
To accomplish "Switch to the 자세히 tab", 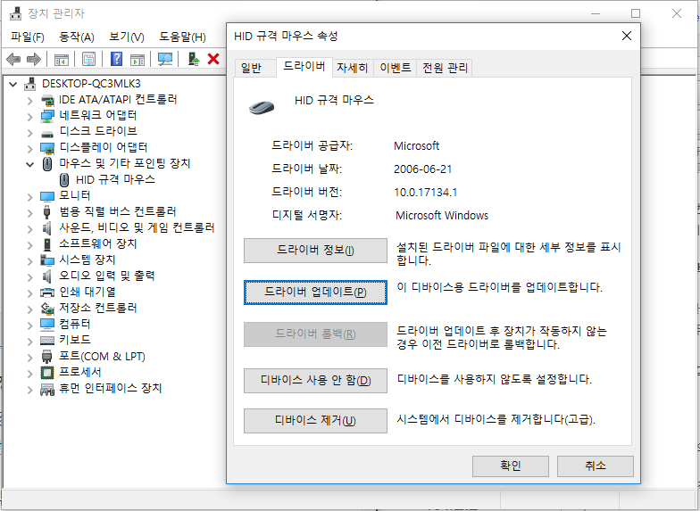I will coord(352,68).
